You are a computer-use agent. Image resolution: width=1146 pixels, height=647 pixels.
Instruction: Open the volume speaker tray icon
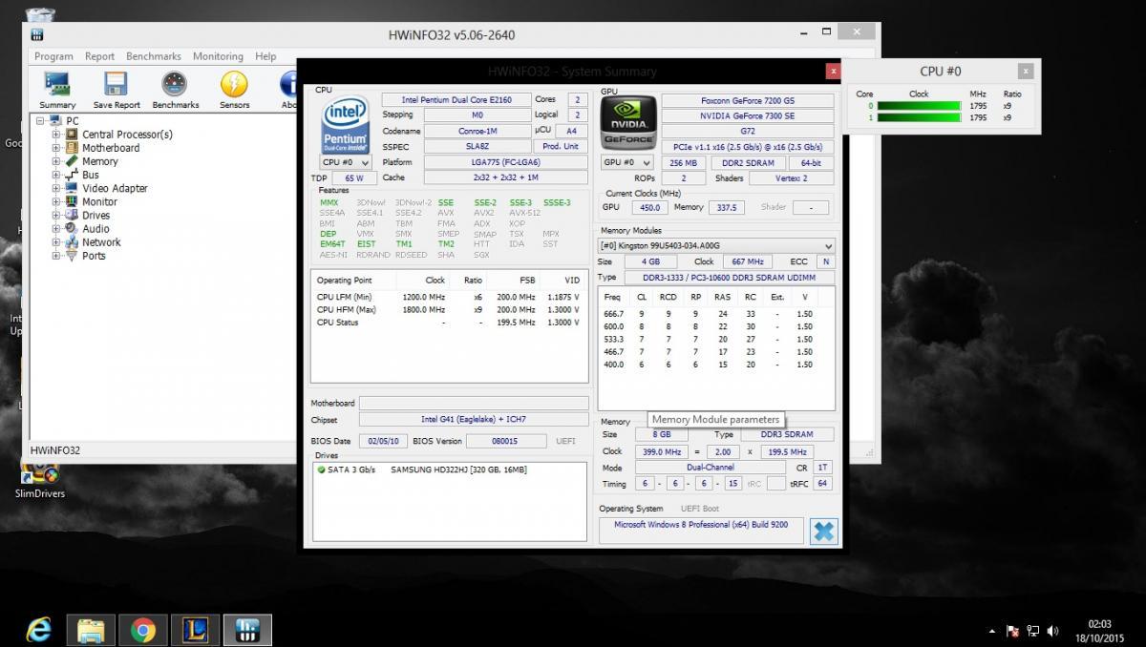coord(1052,631)
